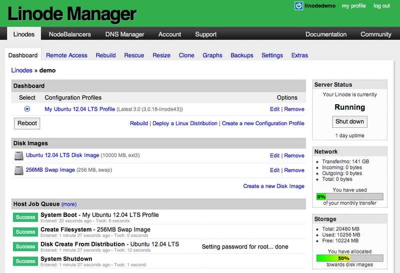
Task: Click the Ubuntu 12.04 LTS disk icon
Action: 18,156
